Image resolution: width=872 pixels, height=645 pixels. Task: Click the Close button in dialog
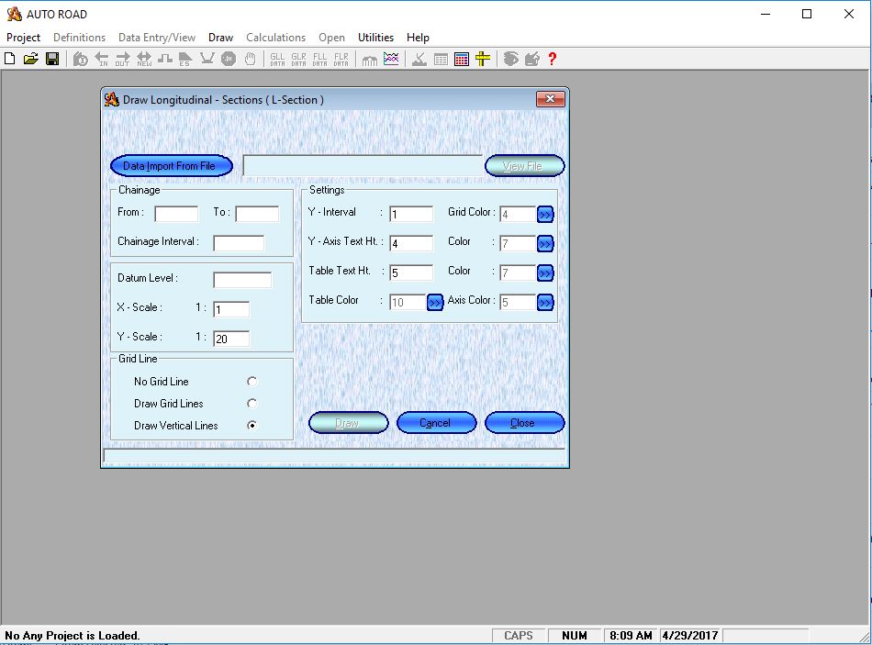pos(524,423)
